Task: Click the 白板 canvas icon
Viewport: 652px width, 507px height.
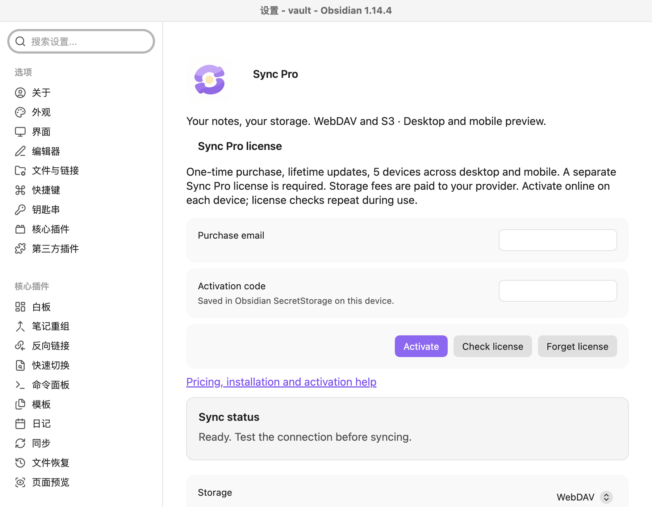Action: tap(20, 307)
